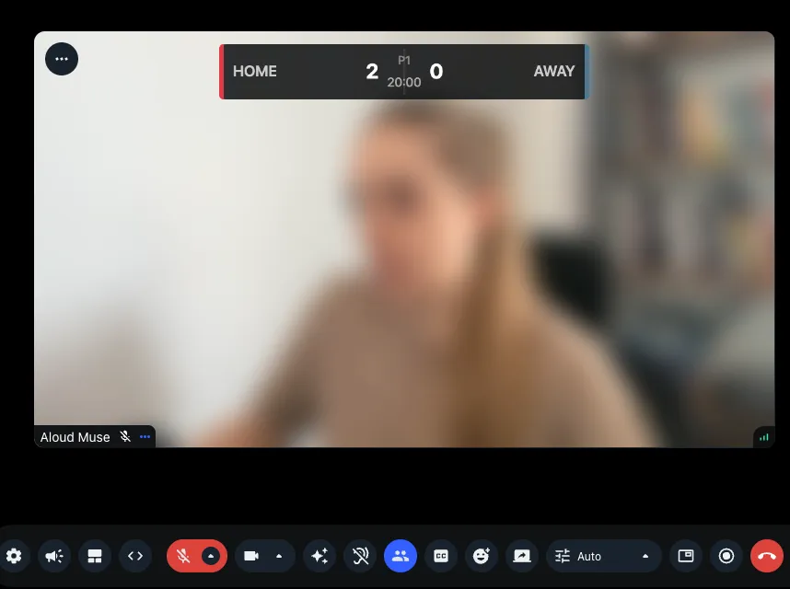Expand microphone options arrow
The height and width of the screenshot is (589, 790).
[x=211, y=556]
